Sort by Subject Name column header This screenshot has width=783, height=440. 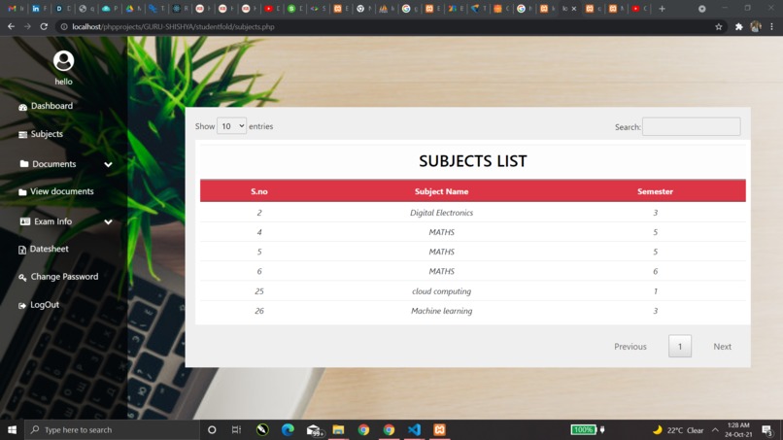[441, 191]
